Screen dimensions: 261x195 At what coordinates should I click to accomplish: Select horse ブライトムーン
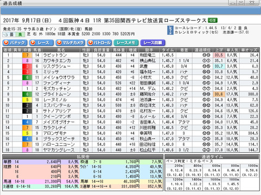click(57, 94)
